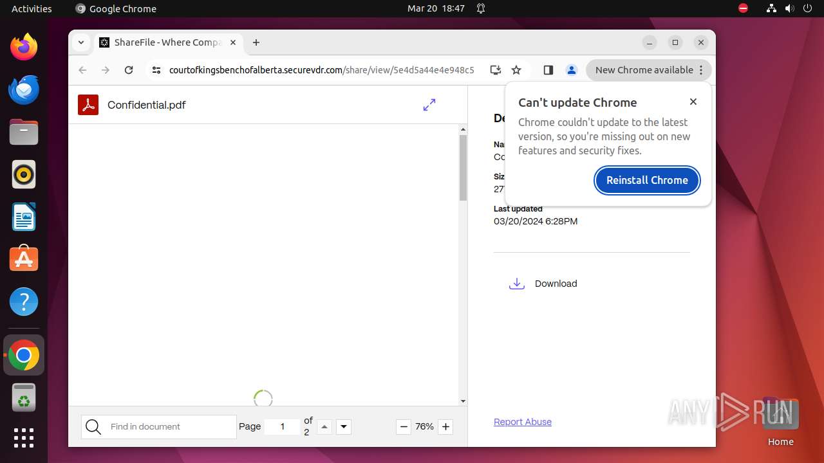Bookmark this page with the star
Viewport: 824px width, 463px height.
516,70
